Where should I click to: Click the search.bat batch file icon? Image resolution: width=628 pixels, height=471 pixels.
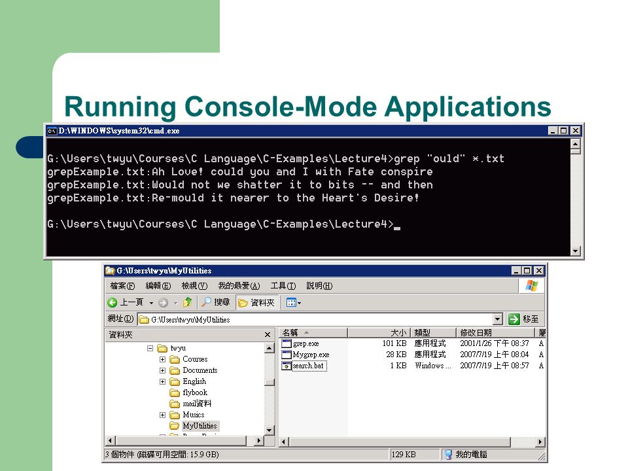coord(287,366)
